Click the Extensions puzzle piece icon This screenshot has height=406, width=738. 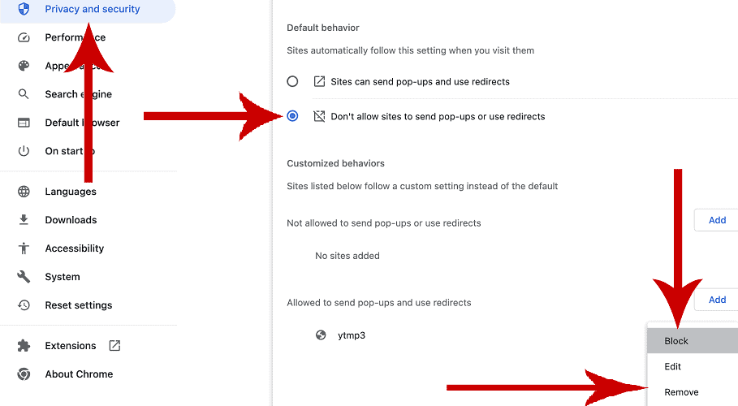[24, 346]
